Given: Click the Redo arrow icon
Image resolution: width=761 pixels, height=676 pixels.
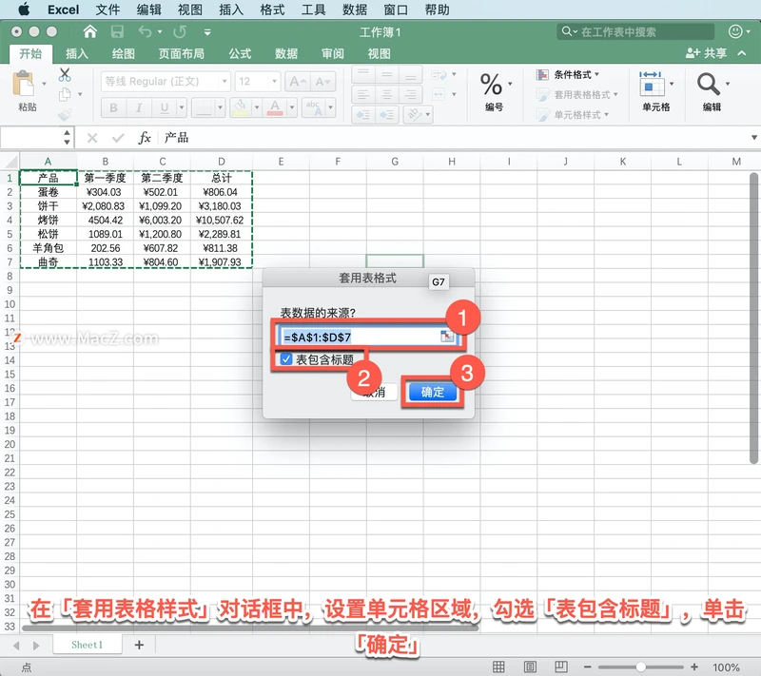Looking at the screenshot, I should click(x=180, y=32).
